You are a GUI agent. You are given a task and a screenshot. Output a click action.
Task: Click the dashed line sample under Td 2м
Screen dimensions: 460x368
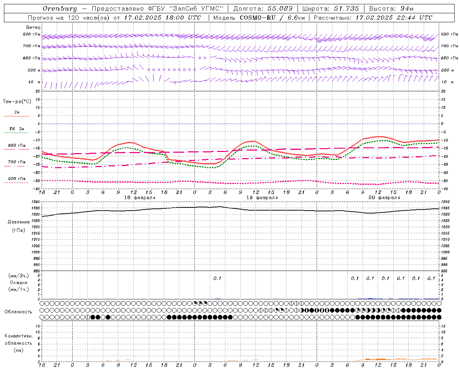point(17,133)
